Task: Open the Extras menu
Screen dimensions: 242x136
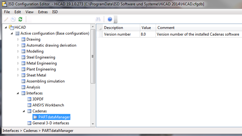Action: pos(43,12)
